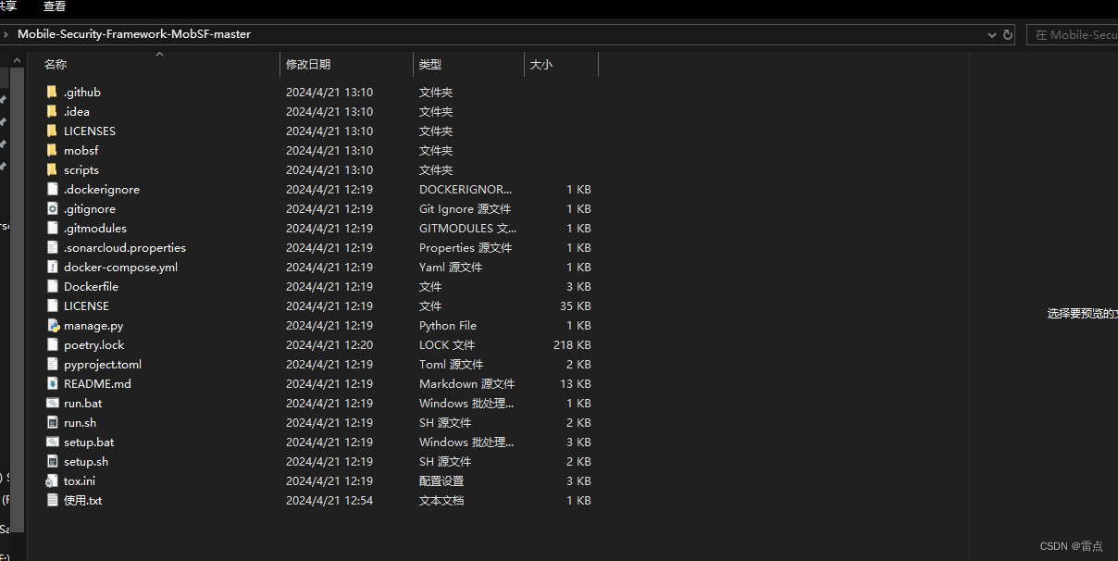Click the Markdown 源文件 type cell
This screenshot has width=1118, height=561.
[466, 383]
